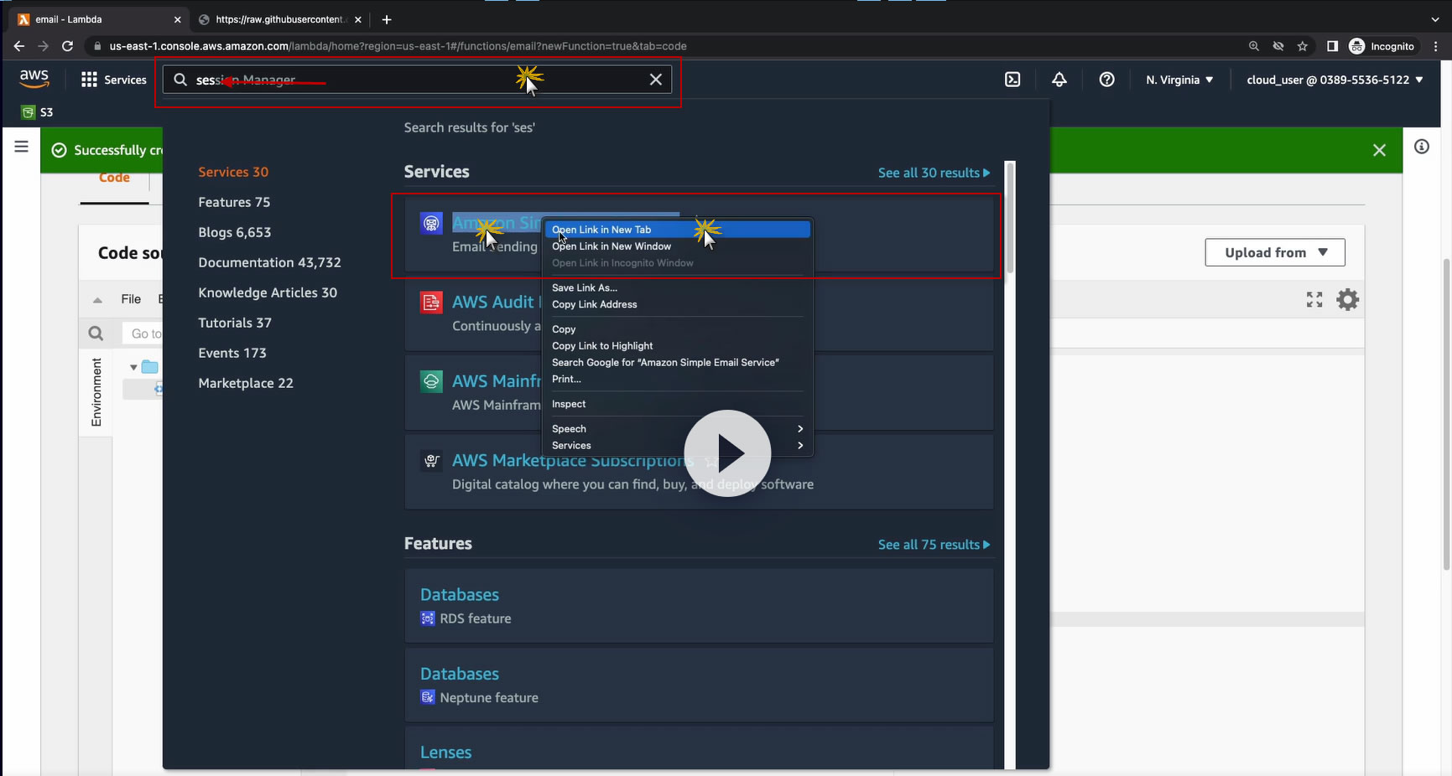Open the code editor settings gear

pos(1347,299)
